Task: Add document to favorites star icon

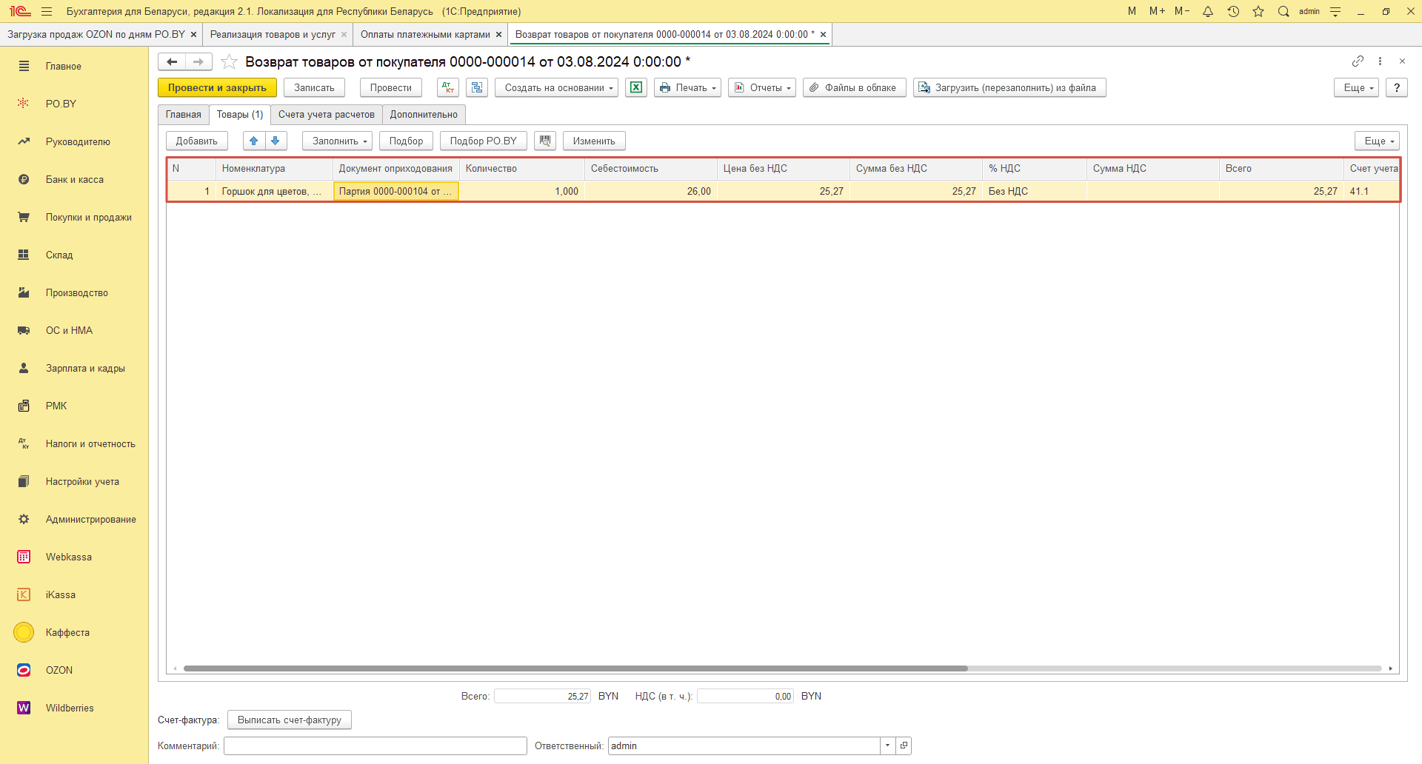Action: (230, 61)
